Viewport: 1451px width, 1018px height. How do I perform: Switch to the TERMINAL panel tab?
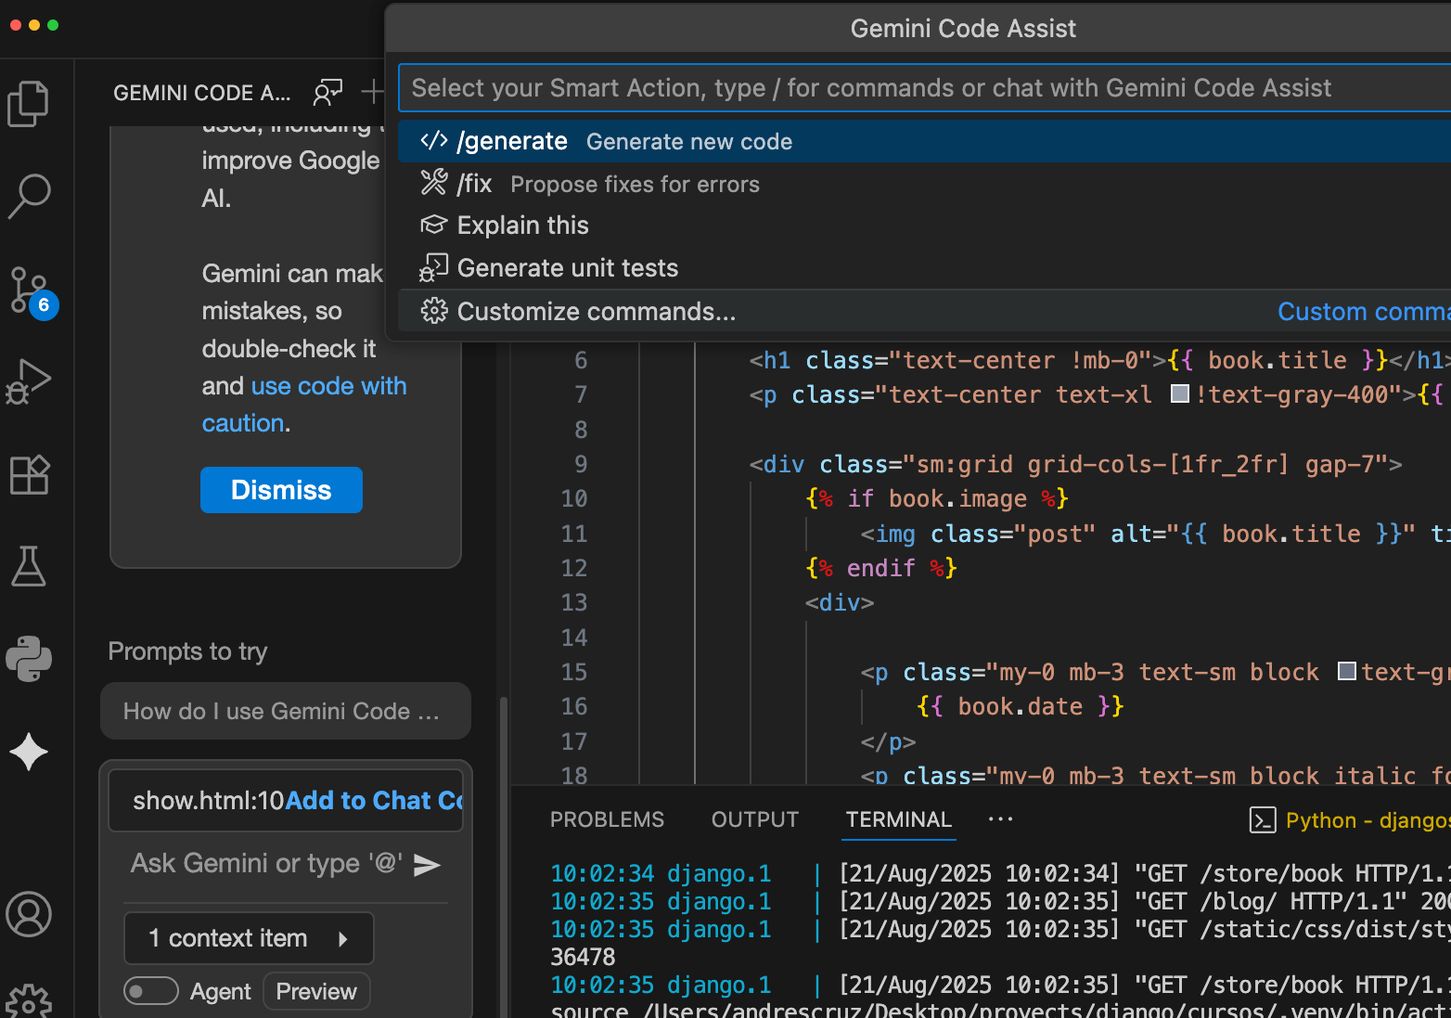click(898, 819)
